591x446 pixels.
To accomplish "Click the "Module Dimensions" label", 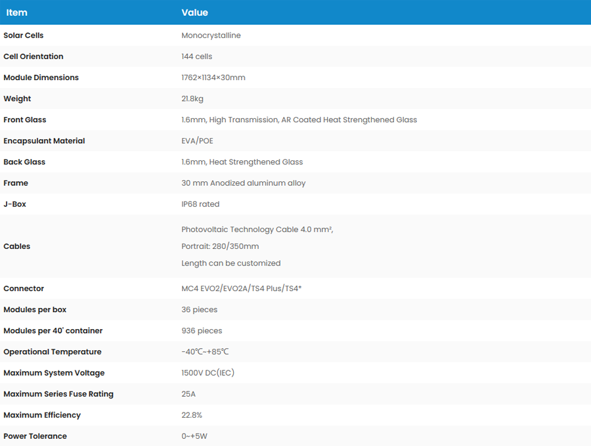I will [41, 78].
